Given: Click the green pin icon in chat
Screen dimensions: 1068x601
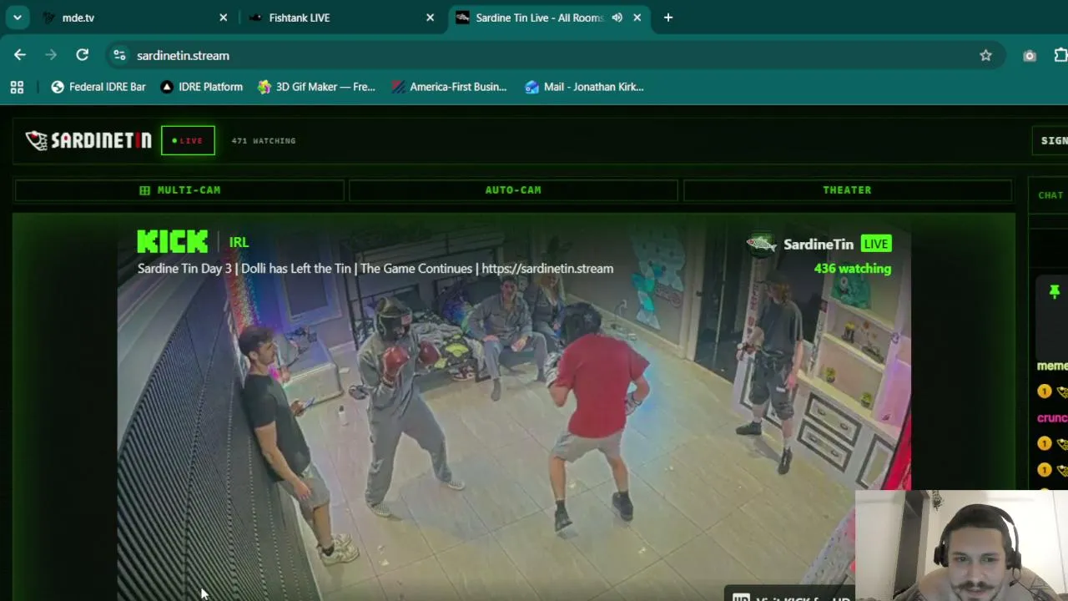Looking at the screenshot, I should [x=1055, y=291].
